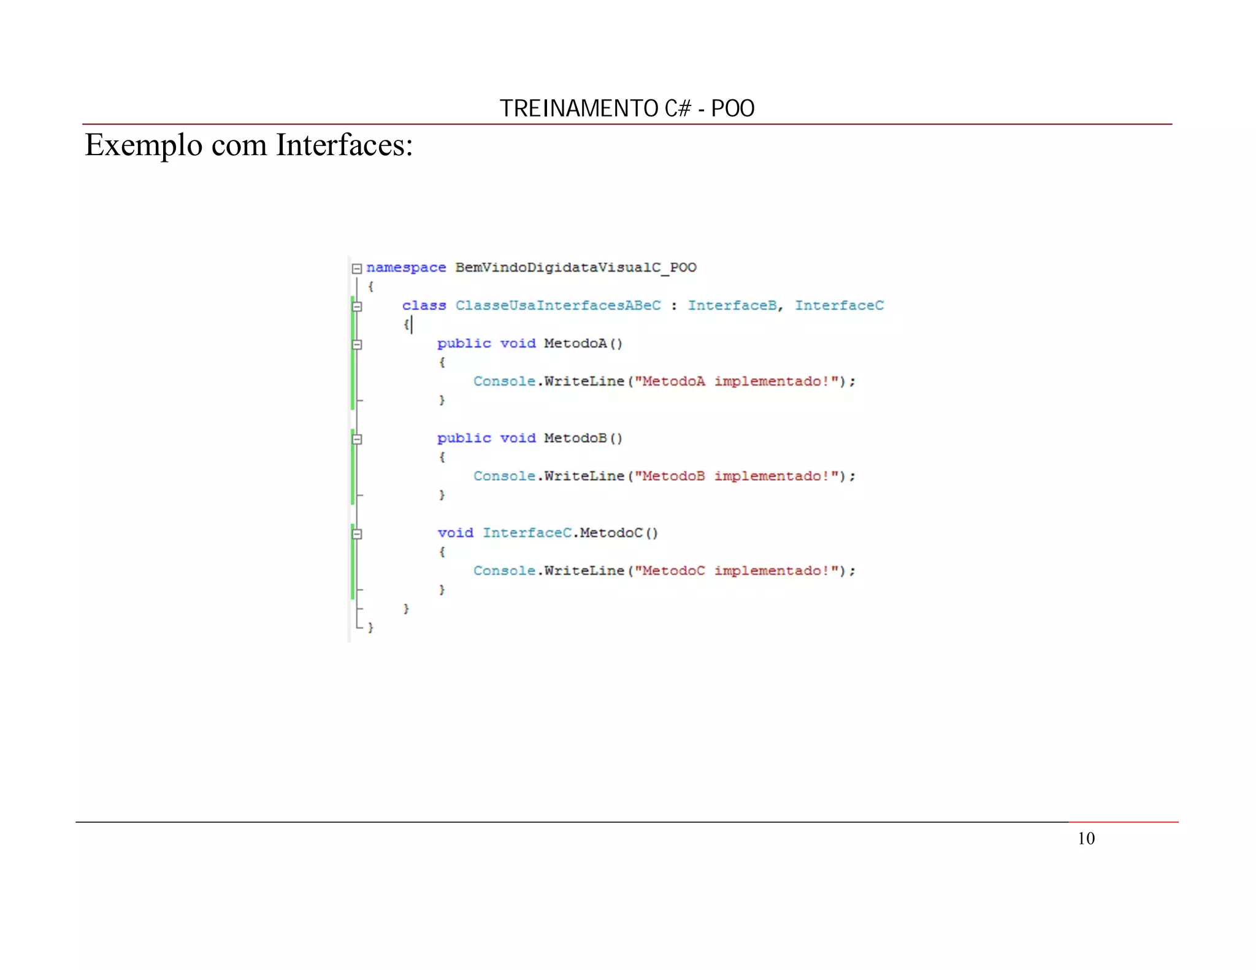Screen dimensions: 1256x970
Task: Click the ClasseUsaInterfacesABeC class name
Action: tap(558, 305)
